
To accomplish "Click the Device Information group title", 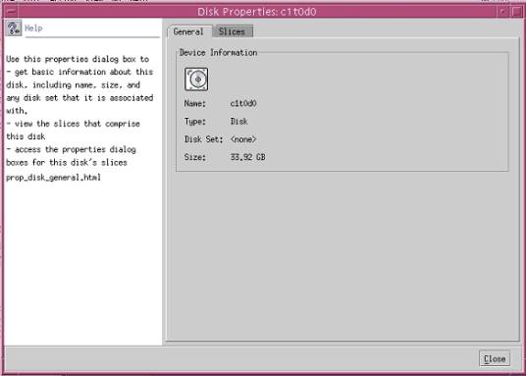I will 219,53.
